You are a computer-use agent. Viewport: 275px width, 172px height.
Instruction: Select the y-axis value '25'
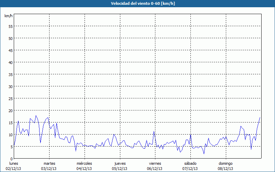[x=10, y=98]
